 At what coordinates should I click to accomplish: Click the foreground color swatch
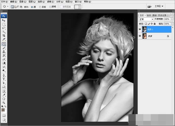[x=3, y=110]
